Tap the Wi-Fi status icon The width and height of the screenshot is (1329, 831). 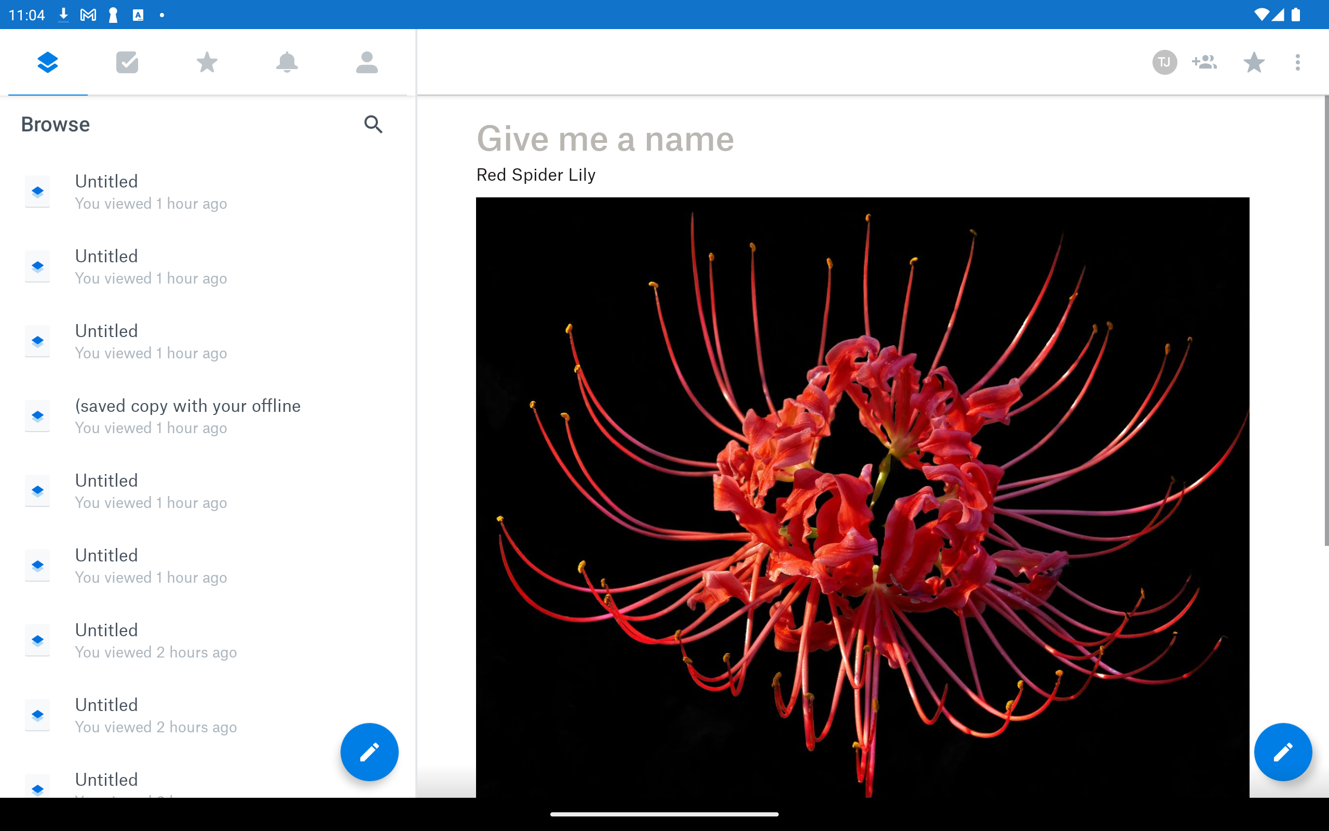(x=1262, y=15)
